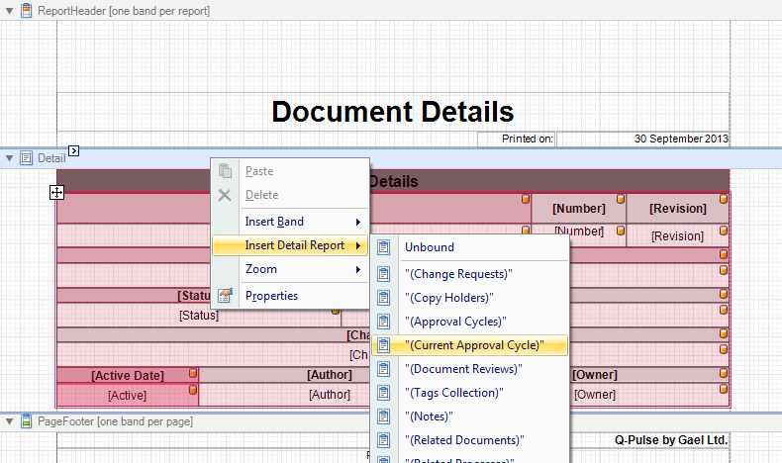Click the Paste clipboard icon

pos(225,171)
